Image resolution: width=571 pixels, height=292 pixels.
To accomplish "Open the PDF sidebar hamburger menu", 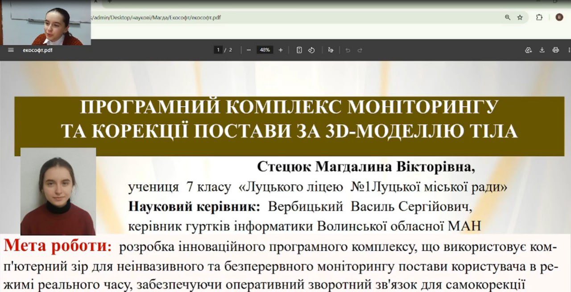I will (x=11, y=50).
